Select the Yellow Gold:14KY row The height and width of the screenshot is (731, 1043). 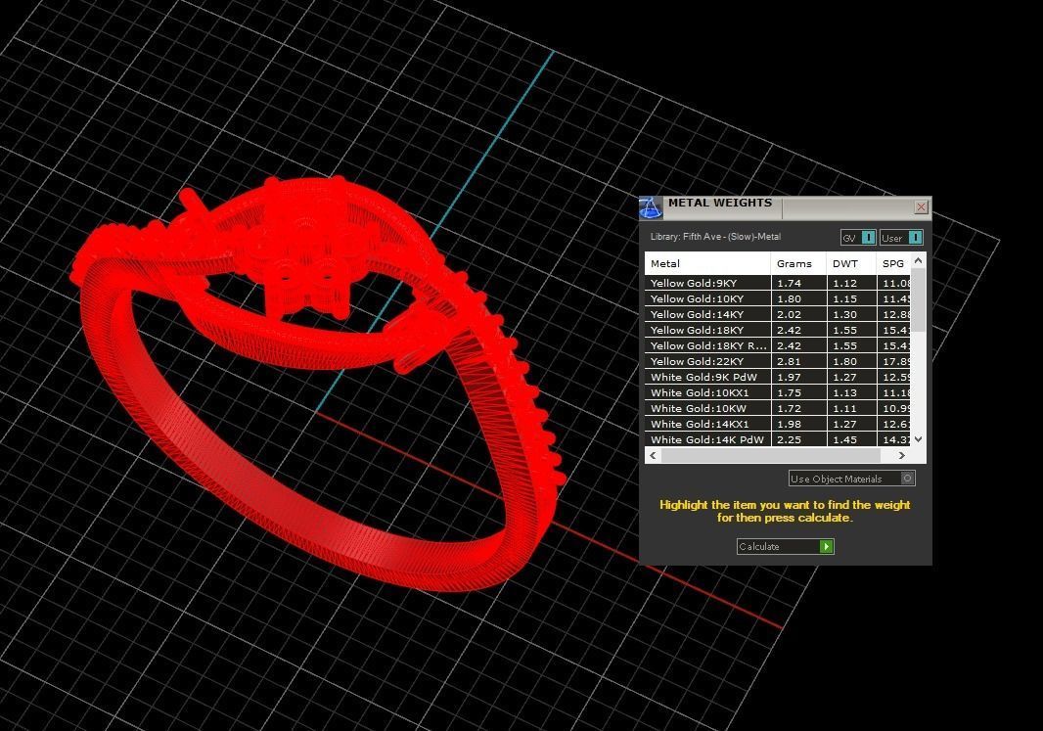click(778, 314)
